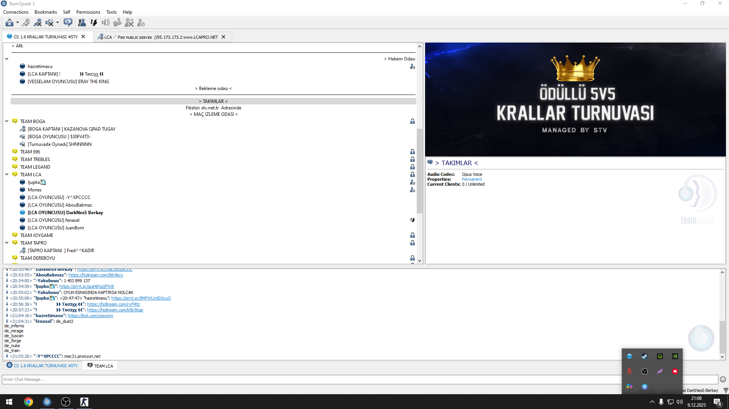Close the CS 1.6 KRALLAR TURNUVASI server tab

coord(83,37)
